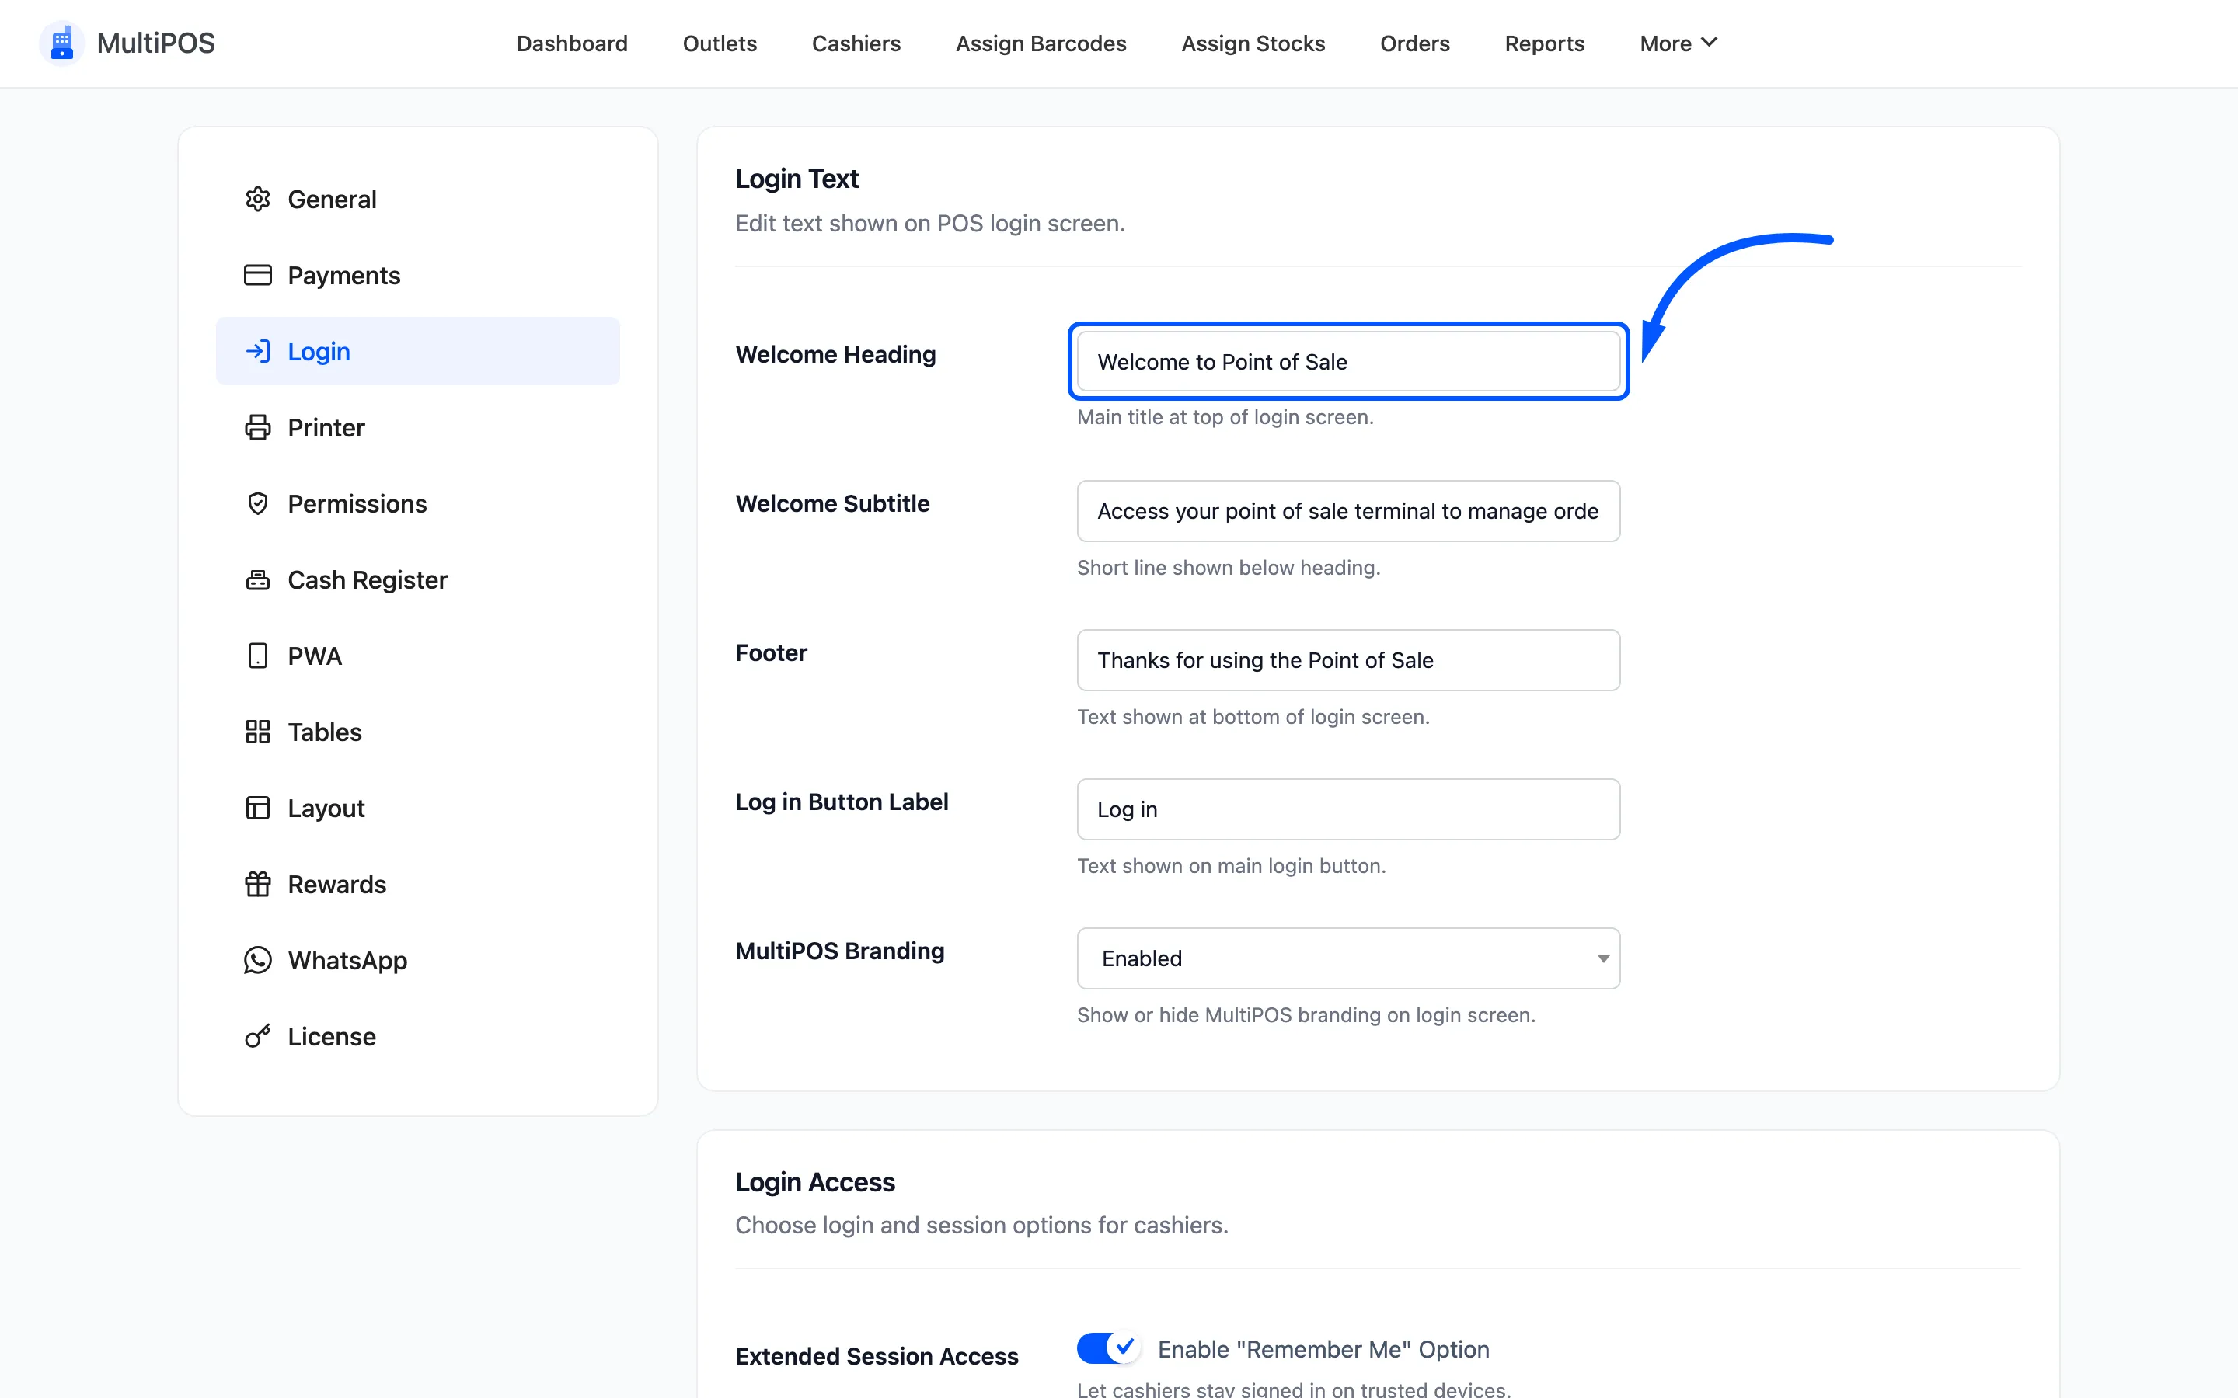
Task: Open Cash Register settings label
Action: pyautogui.click(x=367, y=579)
